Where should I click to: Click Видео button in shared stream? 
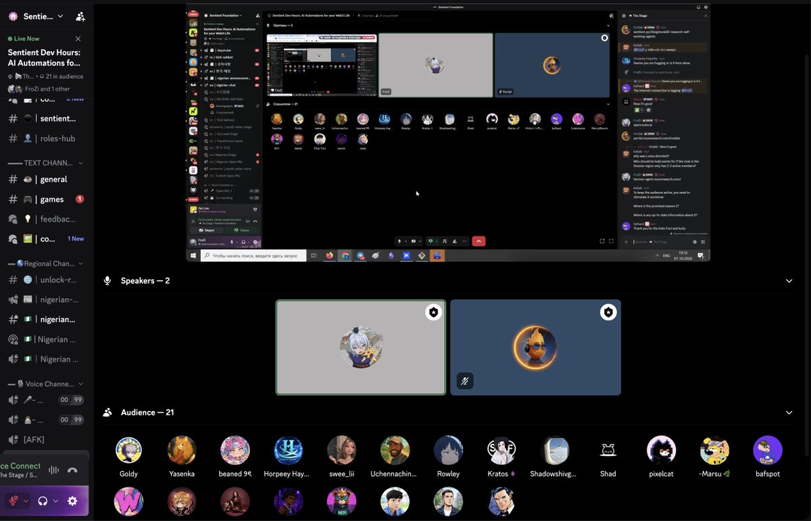coord(208,230)
